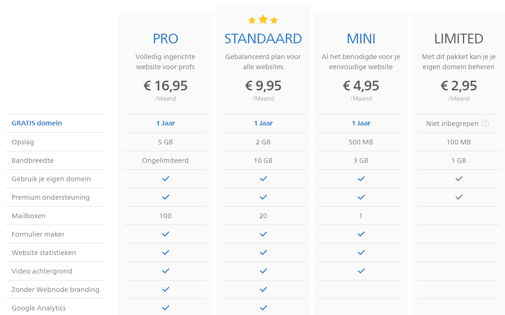Click STANDAARD checkmark for Zonder Webnode branding
Viewport: 505px width, 315px height.
(263, 290)
